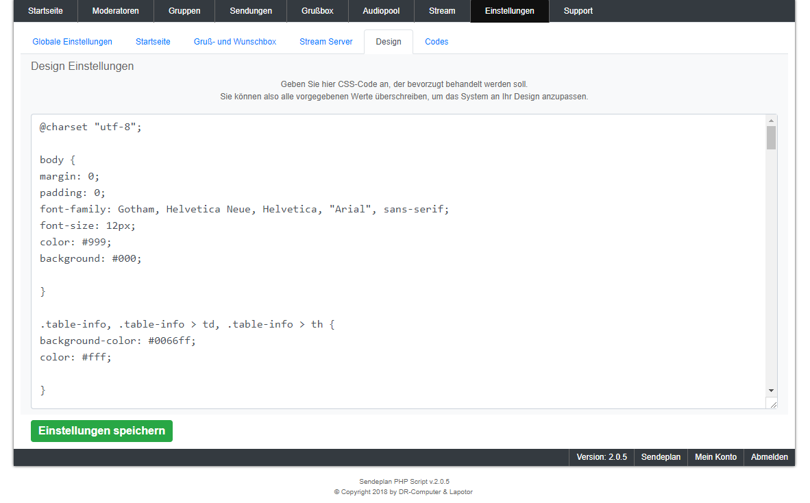
Task: Click the textarea resize handle corner
Action: coord(773,404)
